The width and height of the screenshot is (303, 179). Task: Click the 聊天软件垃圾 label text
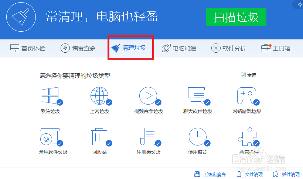pos(198,111)
